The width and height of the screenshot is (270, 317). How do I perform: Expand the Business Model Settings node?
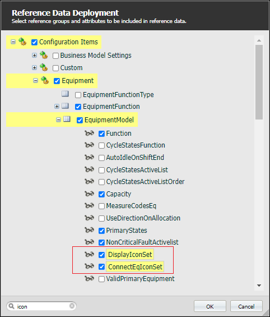pos(34,55)
